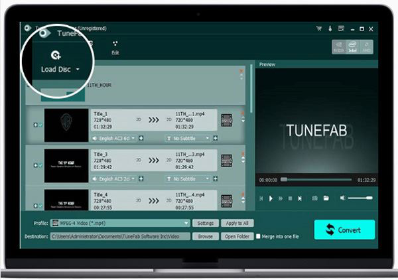Click the Destination path field
Viewport: 398px width, 280px height.
click(x=120, y=236)
